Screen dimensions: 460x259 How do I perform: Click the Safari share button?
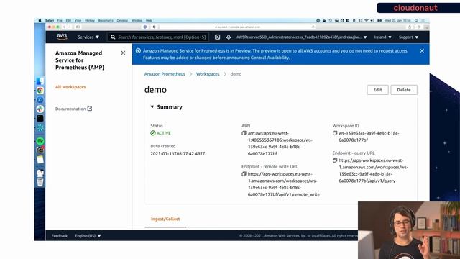[x=410, y=27]
